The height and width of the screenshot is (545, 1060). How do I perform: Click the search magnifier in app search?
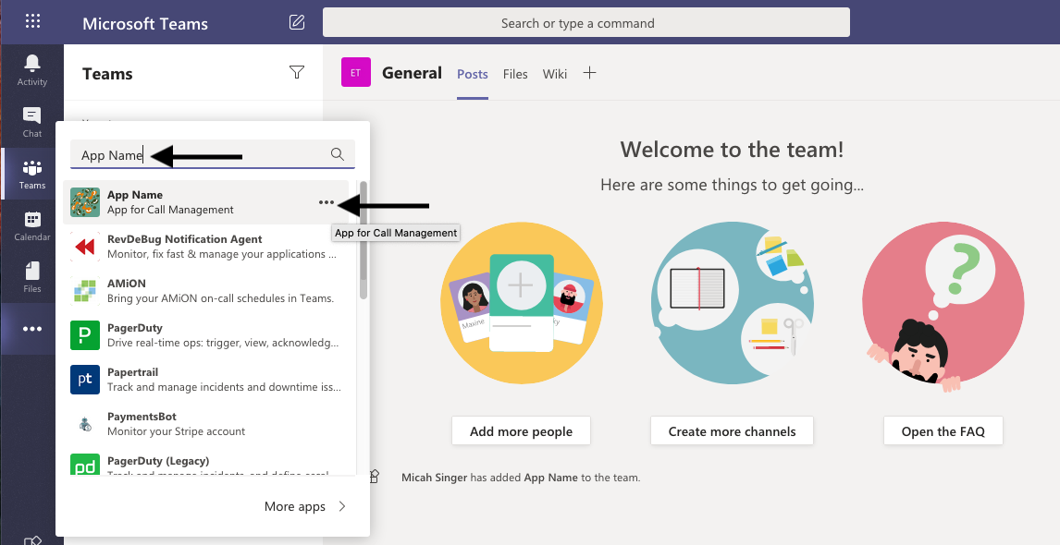point(338,154)
